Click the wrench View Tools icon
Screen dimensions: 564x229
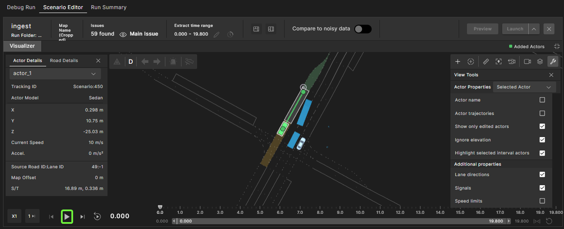(x=552, y=62)
